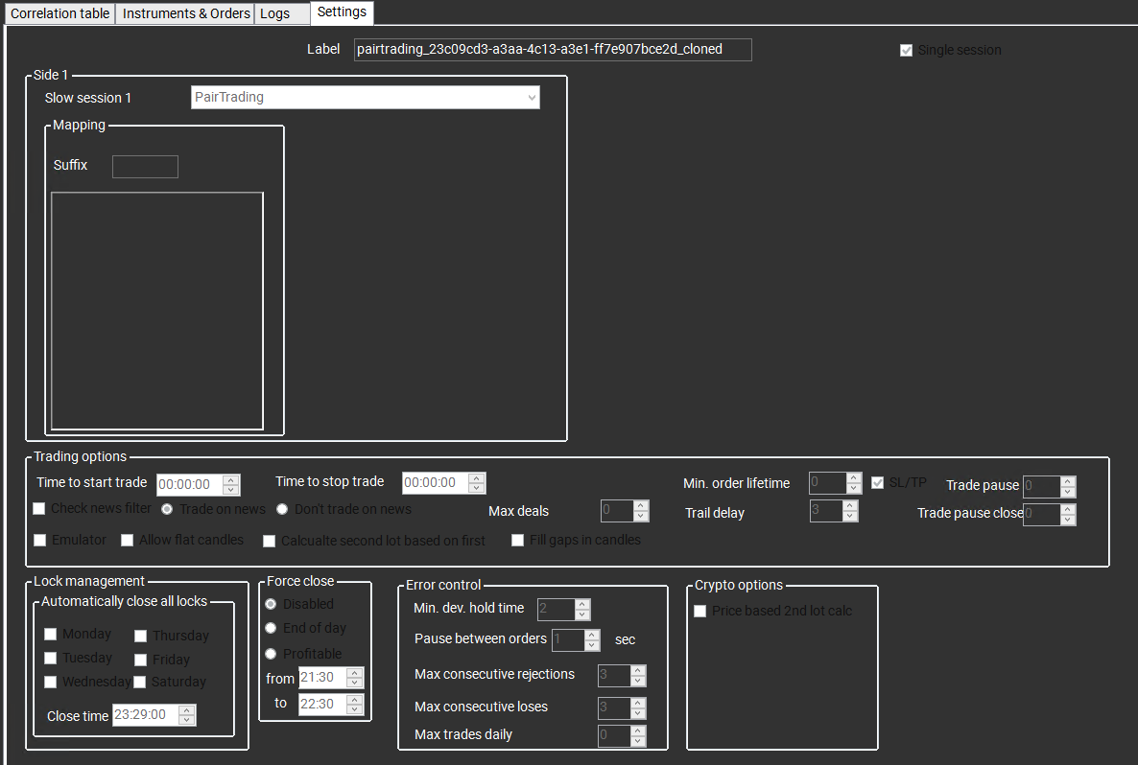
Task: Click the Suffix input box
Action: (x=145, y=167)
